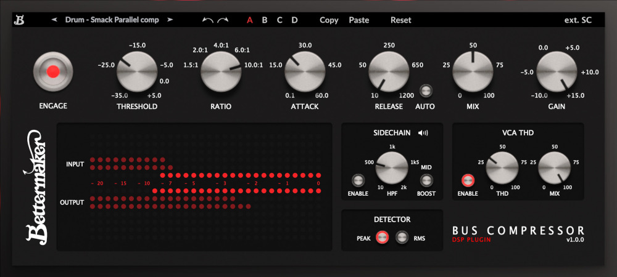Screen dimensions: 617x277
Task: Click the RATIO knob
Action: pos(221,72)
